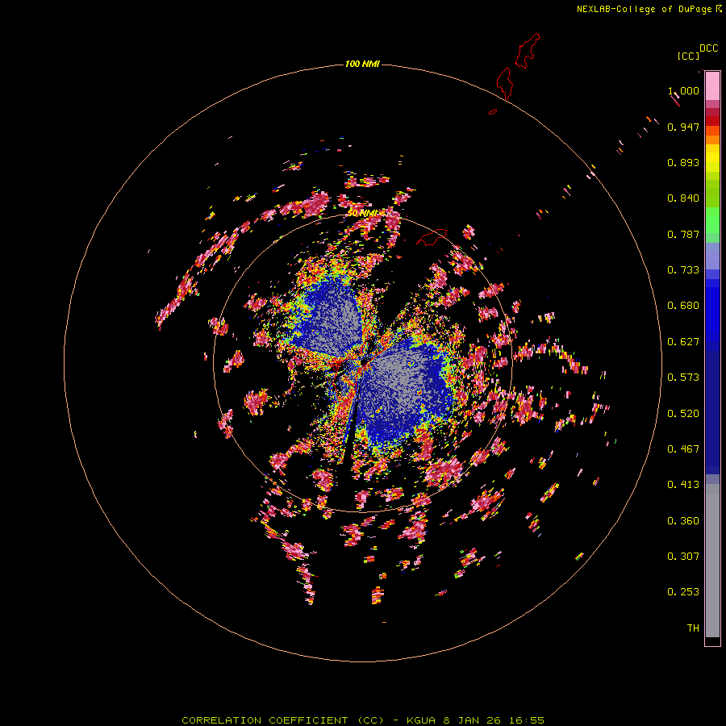726x726 pixels.
Task: Click the Correlation Coefficient KGUA caption
Action: point(362,720)
